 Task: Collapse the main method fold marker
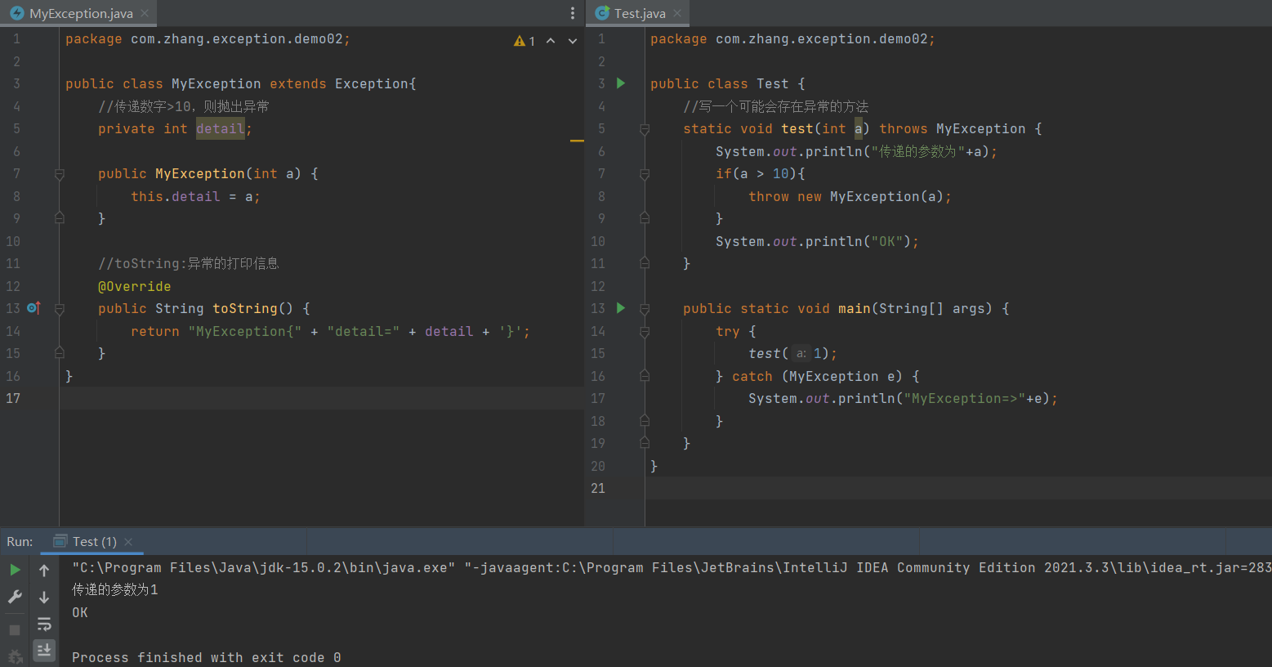point(645,309)
